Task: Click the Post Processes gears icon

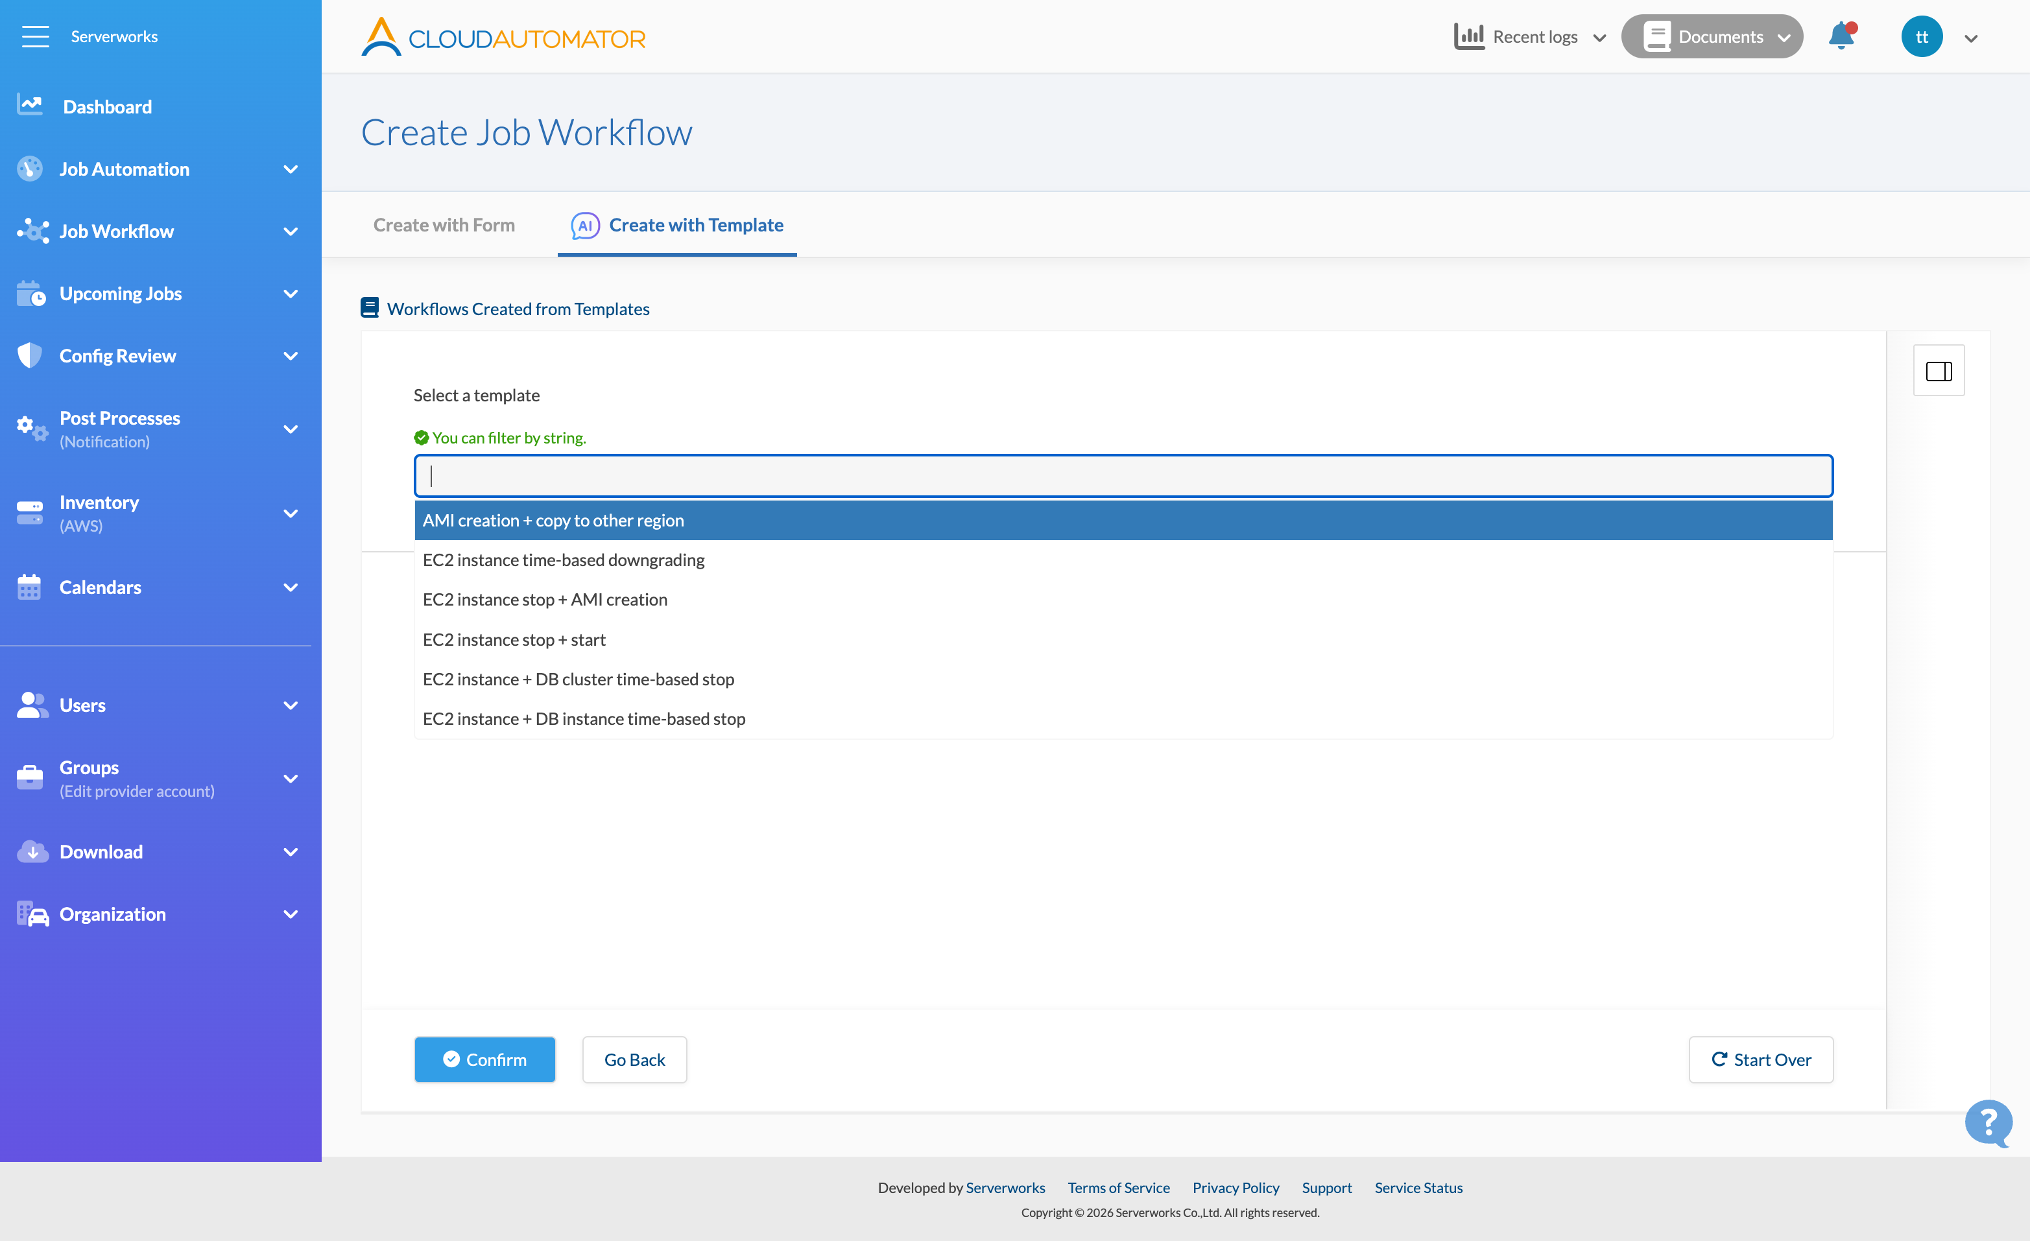Action: click(x=32, y=429)
